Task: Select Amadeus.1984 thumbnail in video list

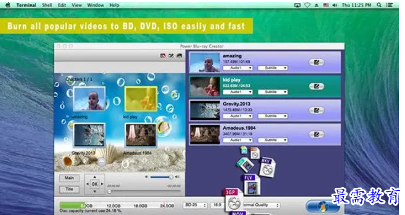Action: pos(205,134)
